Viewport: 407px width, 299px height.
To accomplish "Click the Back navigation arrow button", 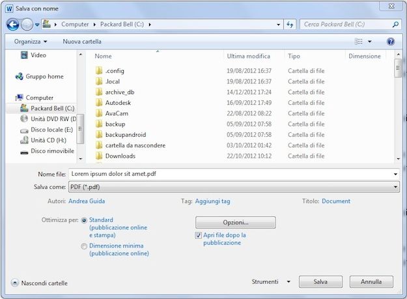I will pos(13,25).
